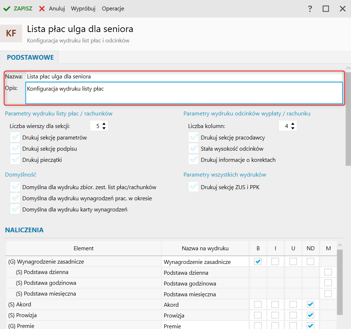Decrease Liczba kolumn value with down arrow

[293, 128]
